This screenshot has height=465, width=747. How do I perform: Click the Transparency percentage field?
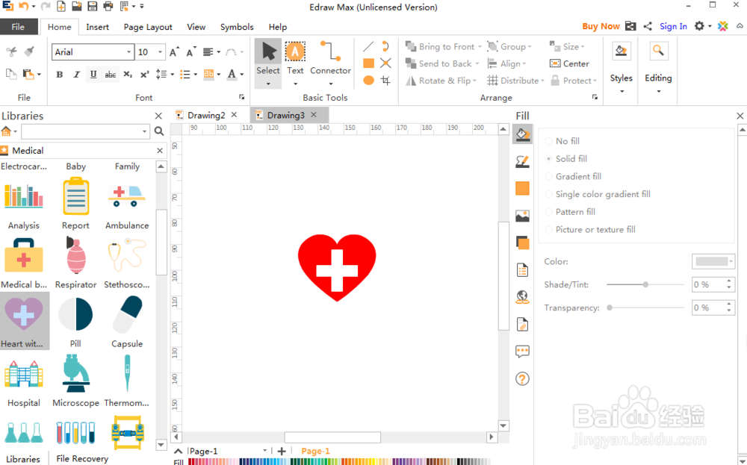tap(709, 308)
